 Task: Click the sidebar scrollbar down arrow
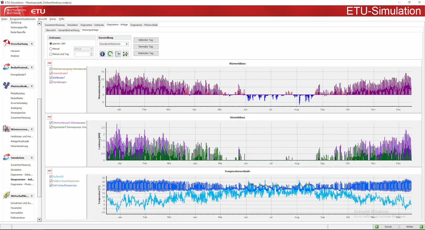39,220
